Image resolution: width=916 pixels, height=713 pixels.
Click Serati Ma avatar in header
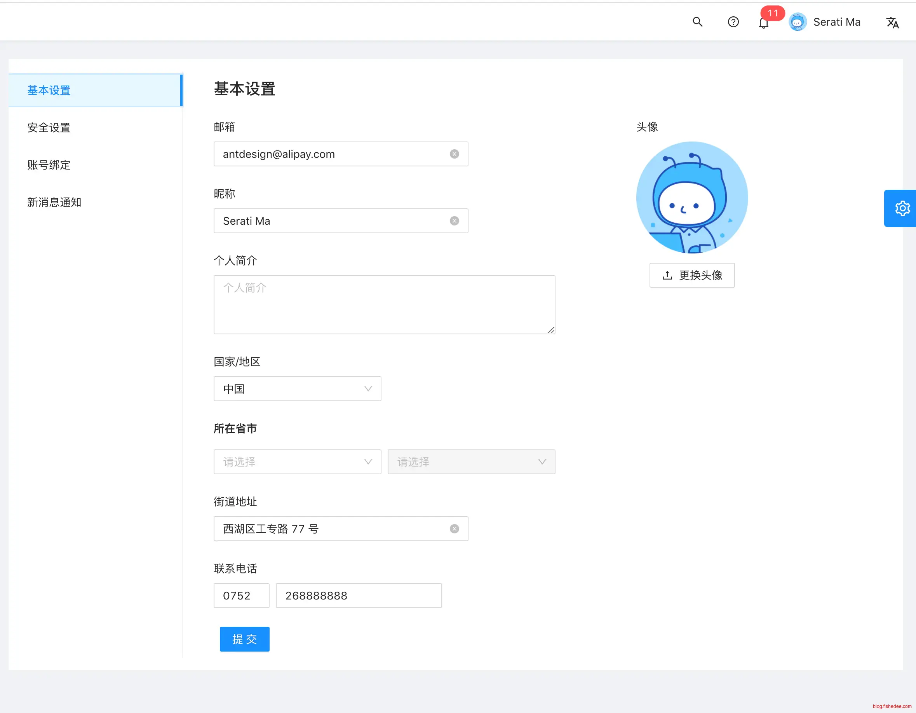pyautogui.click(x=797, y=22)
